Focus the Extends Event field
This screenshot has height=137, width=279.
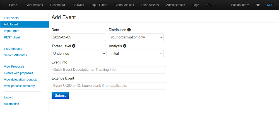[x=109, y=86]
